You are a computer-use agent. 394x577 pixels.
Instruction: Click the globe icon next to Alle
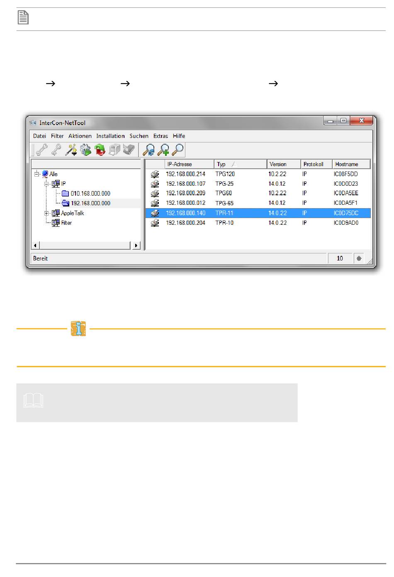45,174
